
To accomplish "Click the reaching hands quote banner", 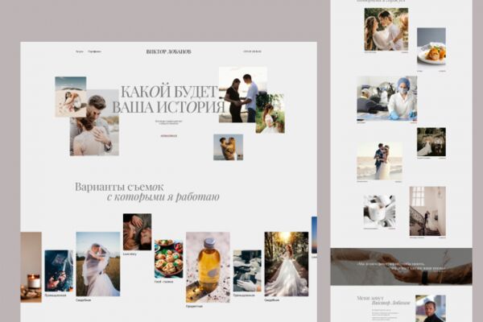I will [x=401, y=266].
